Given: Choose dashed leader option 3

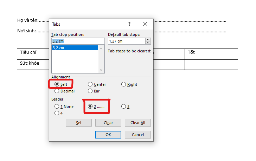Looking at the screenshot, I should tap(124, 107).
